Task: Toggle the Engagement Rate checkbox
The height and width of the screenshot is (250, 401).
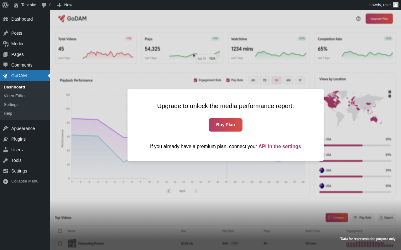Action: [195, 80]
